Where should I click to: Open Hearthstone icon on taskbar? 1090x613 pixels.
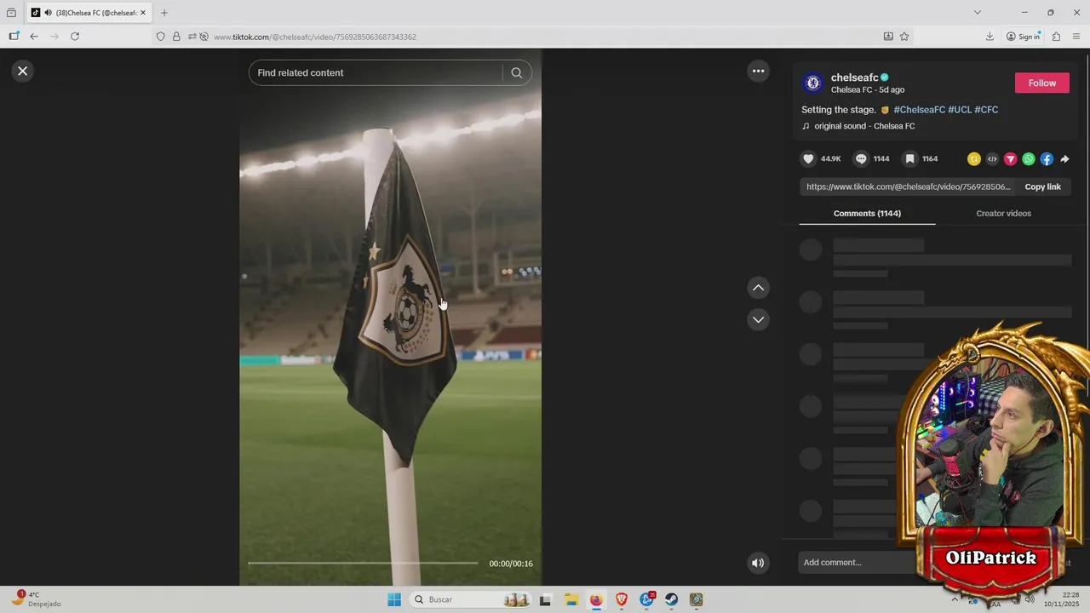click(697, 599)
